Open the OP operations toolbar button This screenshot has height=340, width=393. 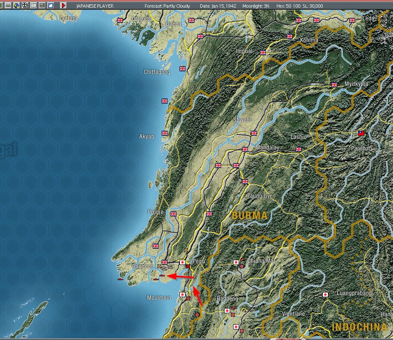33,5
